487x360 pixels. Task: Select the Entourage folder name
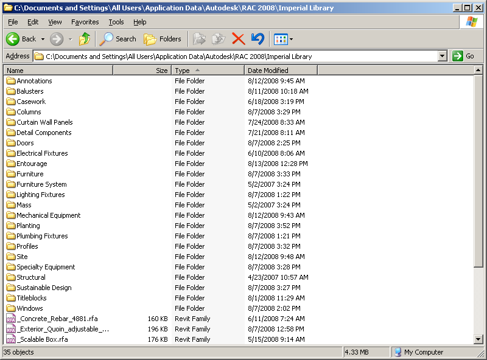[x=32, y=164]
